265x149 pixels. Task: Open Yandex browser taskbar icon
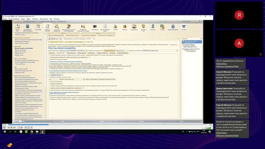point(21,132)
